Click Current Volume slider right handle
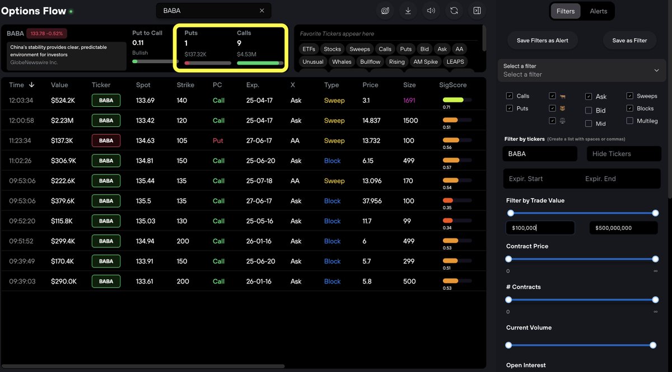 point(653,346)
